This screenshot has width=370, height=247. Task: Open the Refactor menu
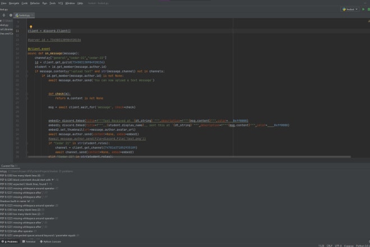35,3
